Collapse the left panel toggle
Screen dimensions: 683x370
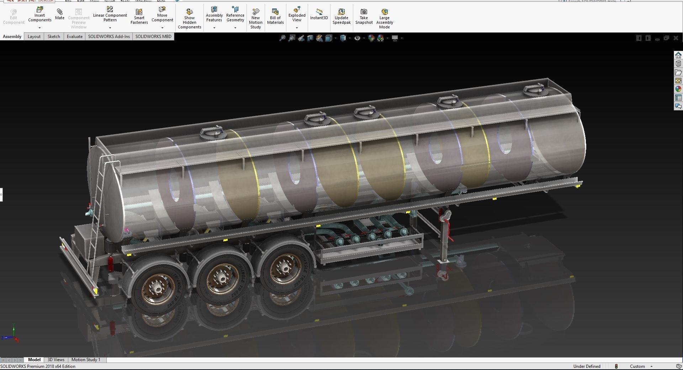click(x=639, y=38)
